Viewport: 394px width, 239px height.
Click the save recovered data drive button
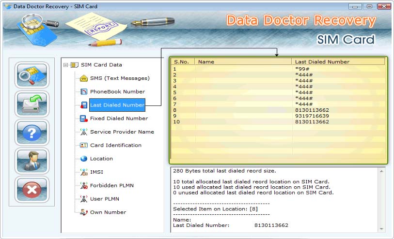coord(32,104)
